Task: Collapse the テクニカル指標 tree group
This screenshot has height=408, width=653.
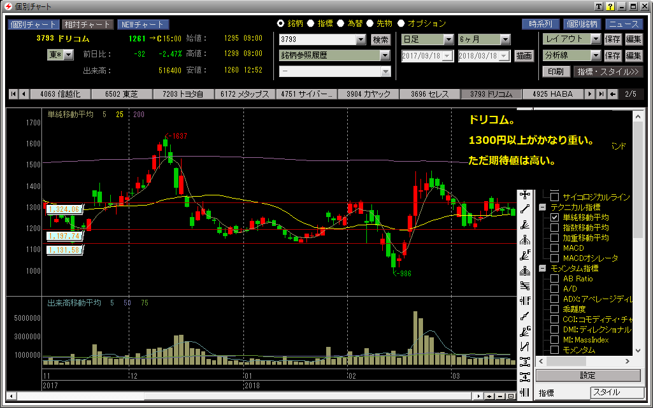Action: [x=542, y=207]
